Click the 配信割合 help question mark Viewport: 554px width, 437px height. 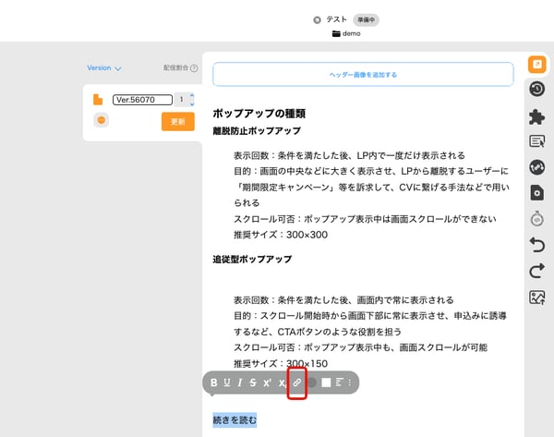pyautogui.click(x=194, y=68)
